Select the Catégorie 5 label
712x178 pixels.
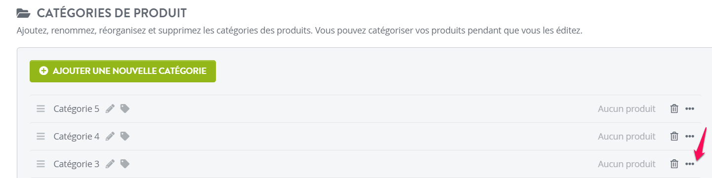pyautogui.click(x=77, y=109)
